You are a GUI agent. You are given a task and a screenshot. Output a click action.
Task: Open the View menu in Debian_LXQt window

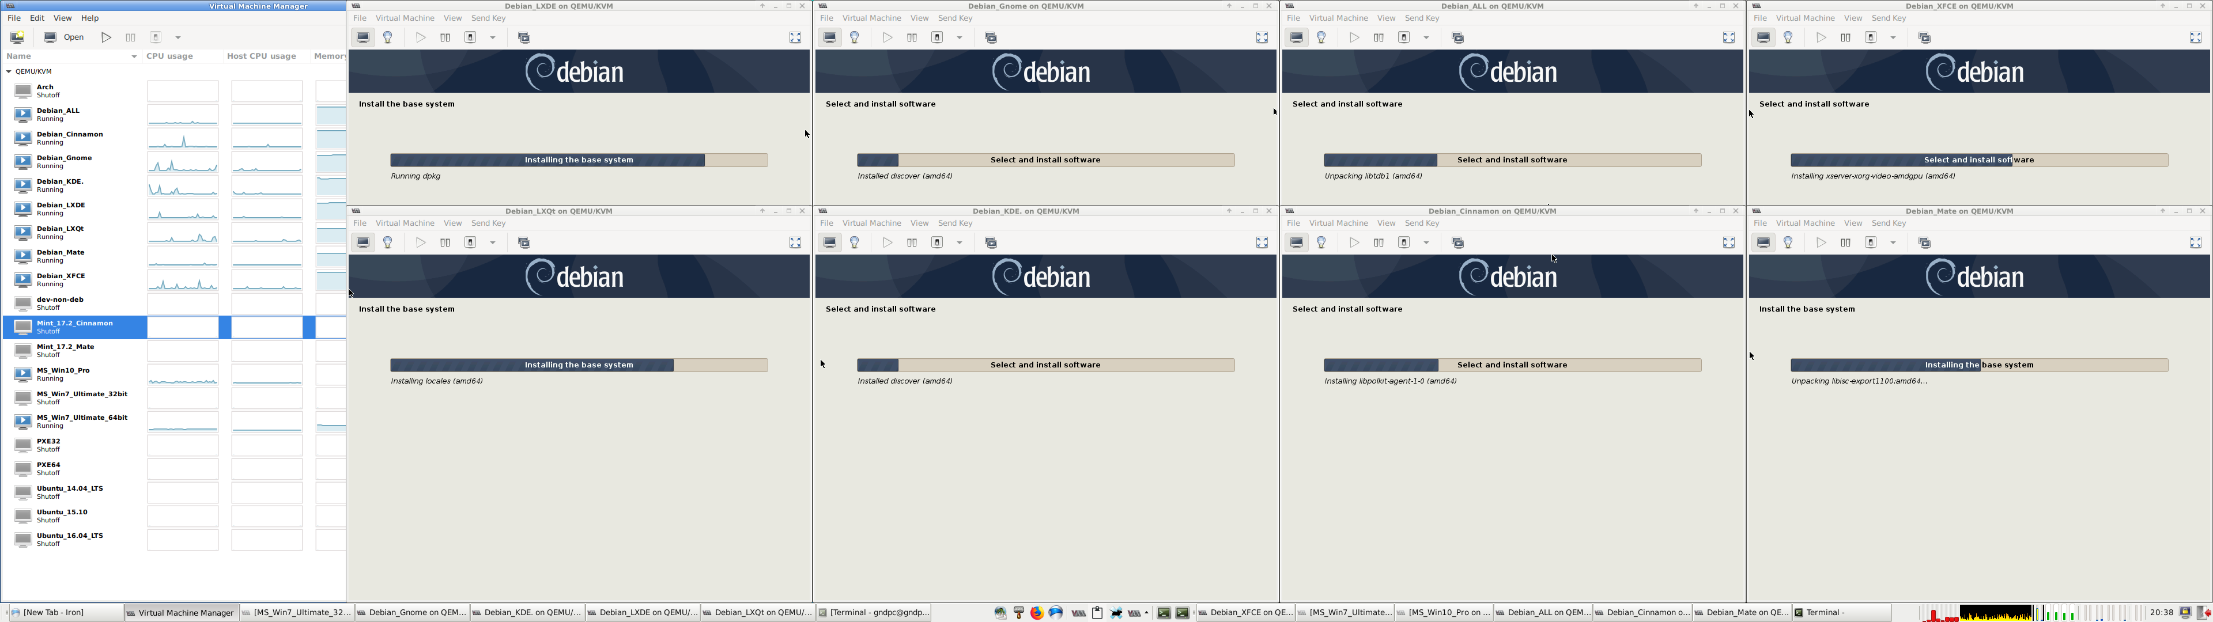click(453, 223)
